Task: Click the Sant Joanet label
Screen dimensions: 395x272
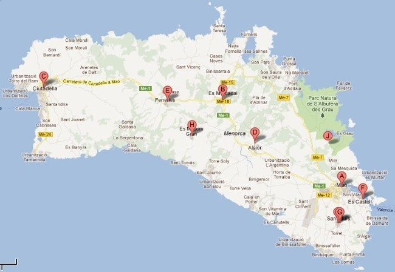Action: tap(72, 120)
